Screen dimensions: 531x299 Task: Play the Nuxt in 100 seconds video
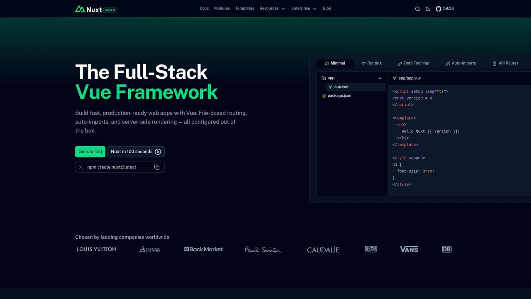[x=136, y=152]
